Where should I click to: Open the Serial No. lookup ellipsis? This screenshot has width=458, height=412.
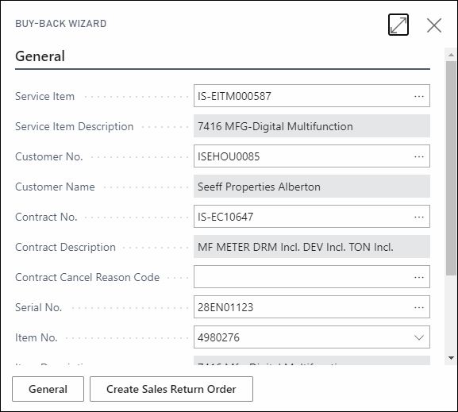tap(419, 307)
